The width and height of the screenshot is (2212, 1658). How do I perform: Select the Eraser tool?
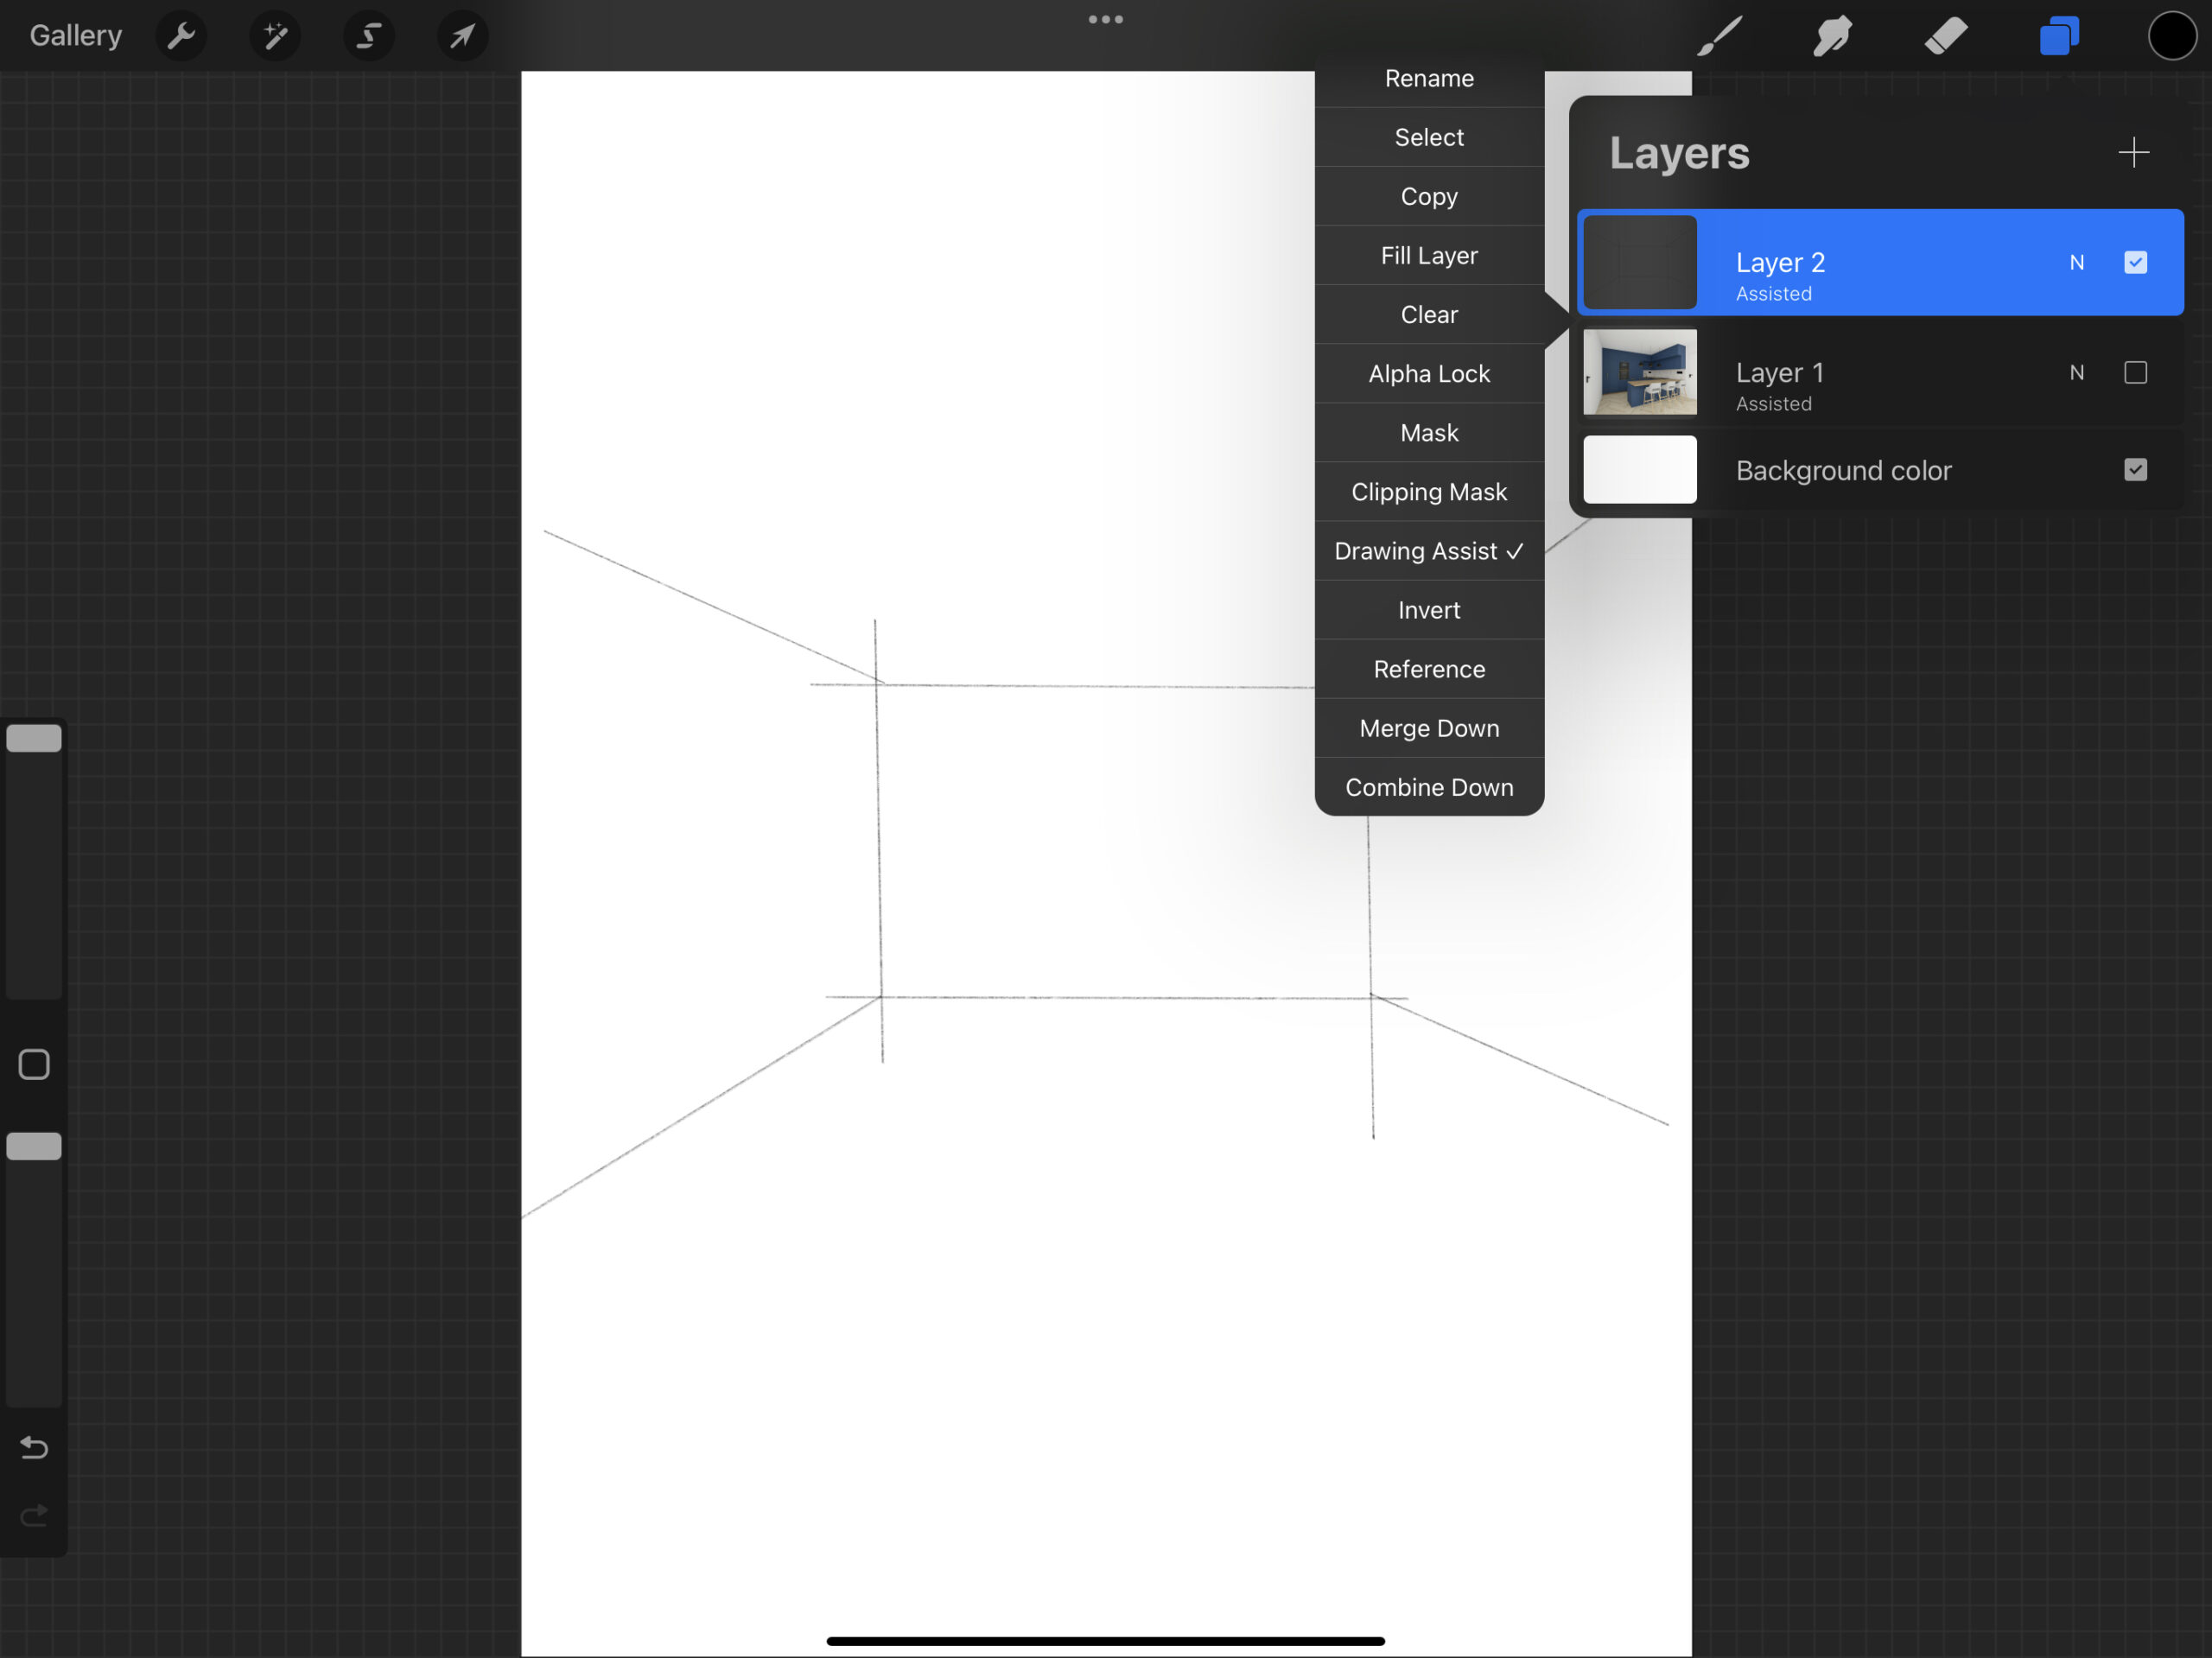[x=1945, y=36]
